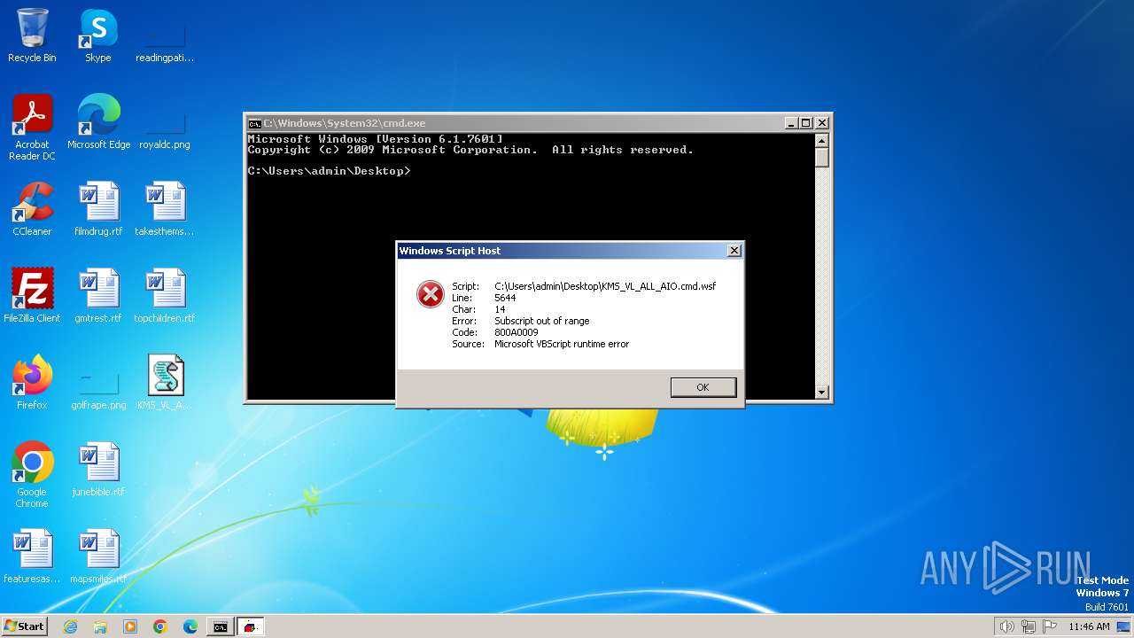The width and height of the screenshot is (1134, 638).
Task: Click cmd vertical scrollbar thumb
Action: 821,157
